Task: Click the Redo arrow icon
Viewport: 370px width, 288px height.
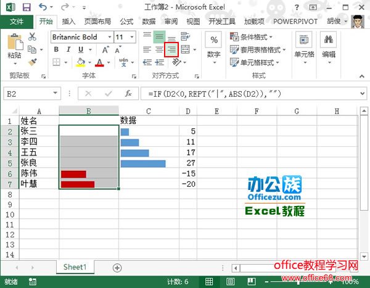Action: (x=65, y=7)
